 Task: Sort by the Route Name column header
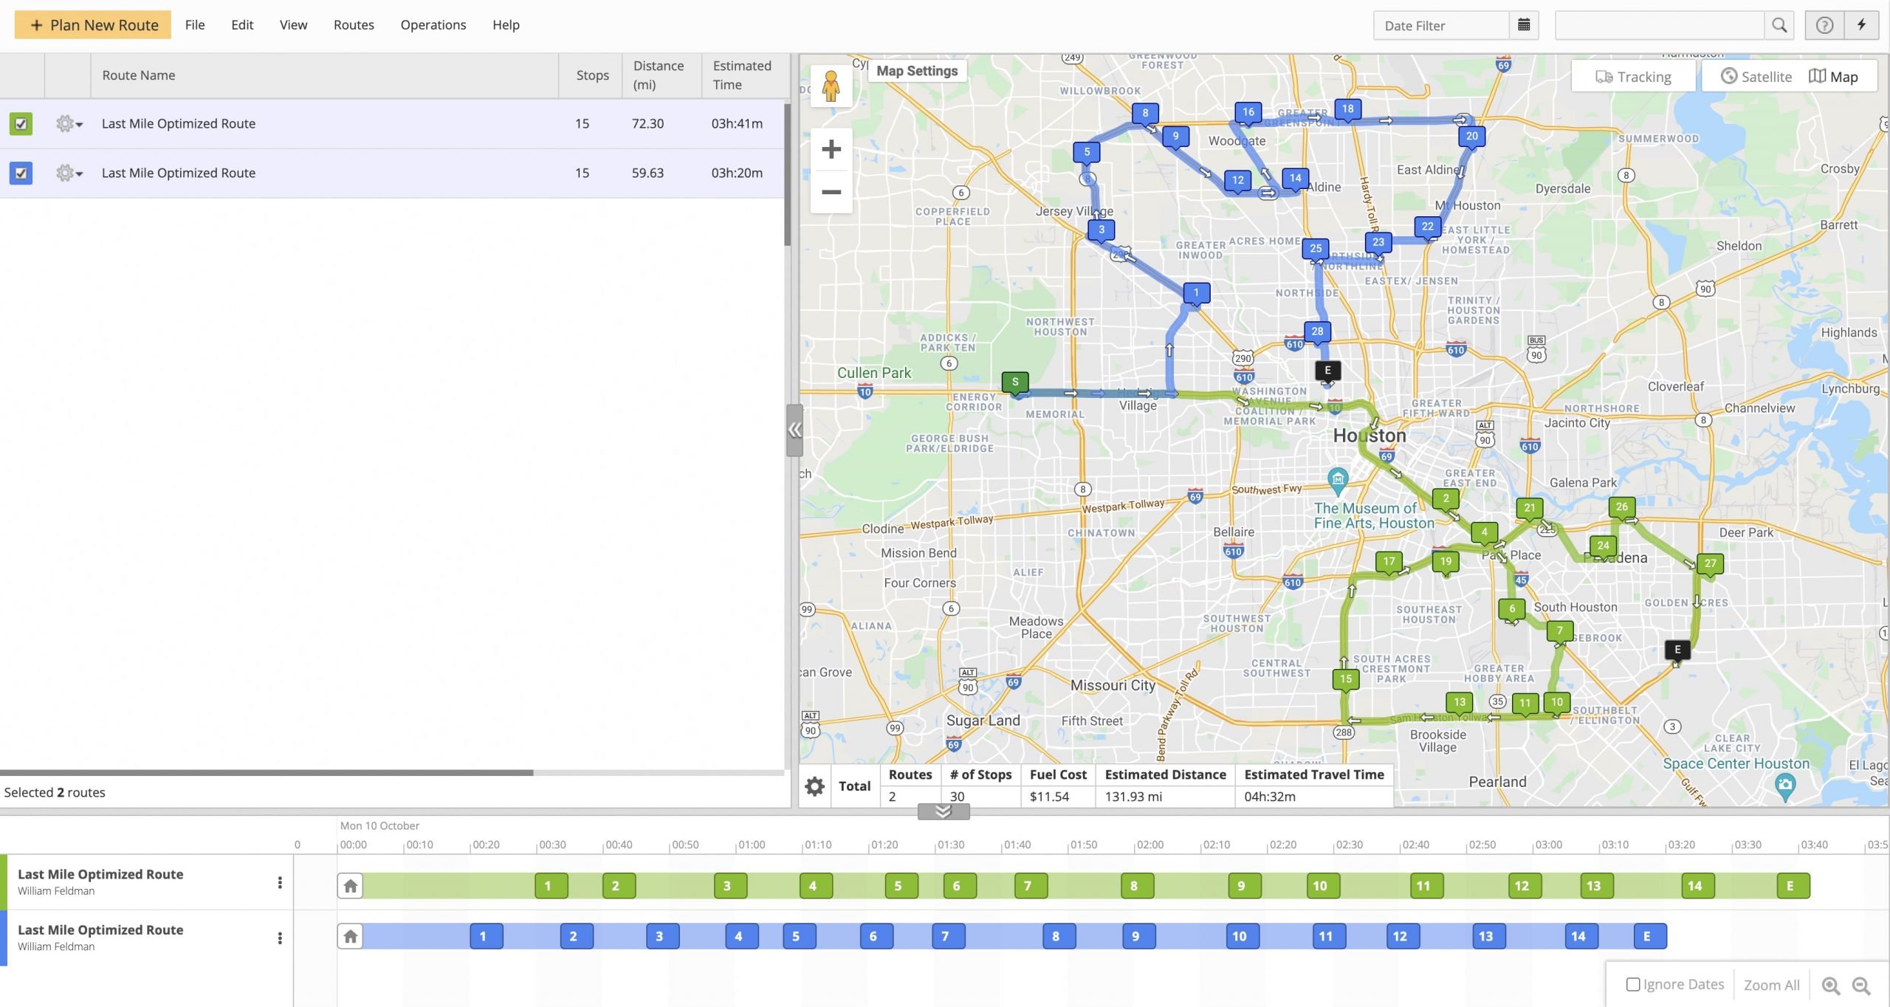coord(324,75)
